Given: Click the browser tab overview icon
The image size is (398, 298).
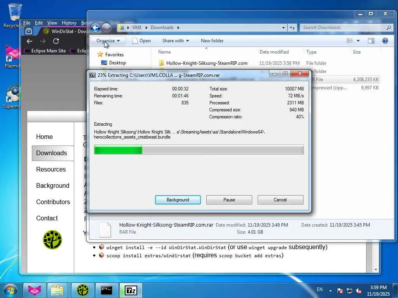Looking at the screenshot, I should click(29, 31).
